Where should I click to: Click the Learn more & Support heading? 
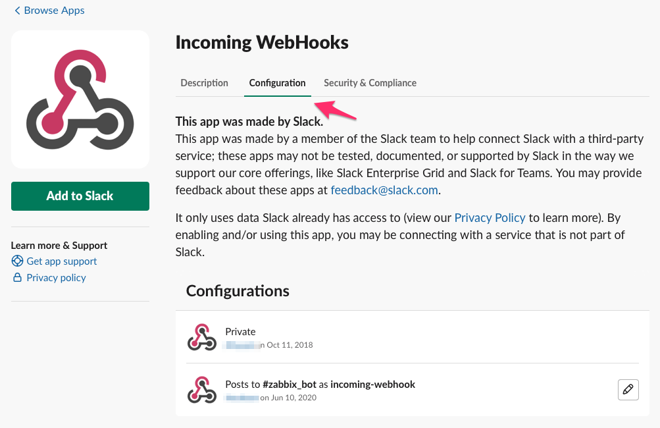tap(59, 245)
